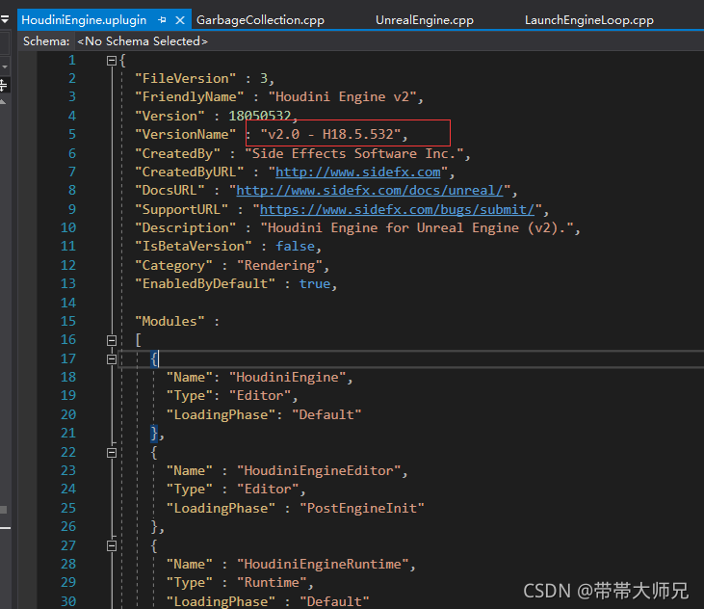Image resolution: width=704 pixels, height=609 pixels.
Task: Open the tab list dropdown arrow at top-left
Action: coord(5,19)
